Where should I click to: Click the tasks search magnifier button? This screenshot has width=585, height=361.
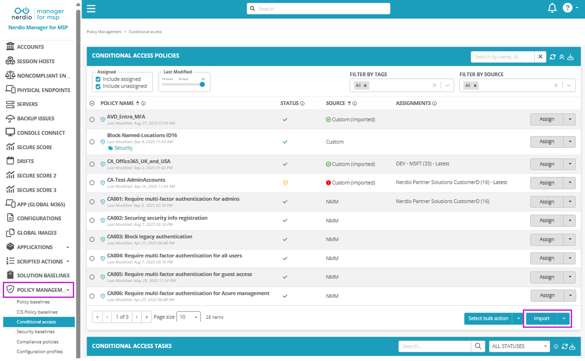tap(478, 346)
